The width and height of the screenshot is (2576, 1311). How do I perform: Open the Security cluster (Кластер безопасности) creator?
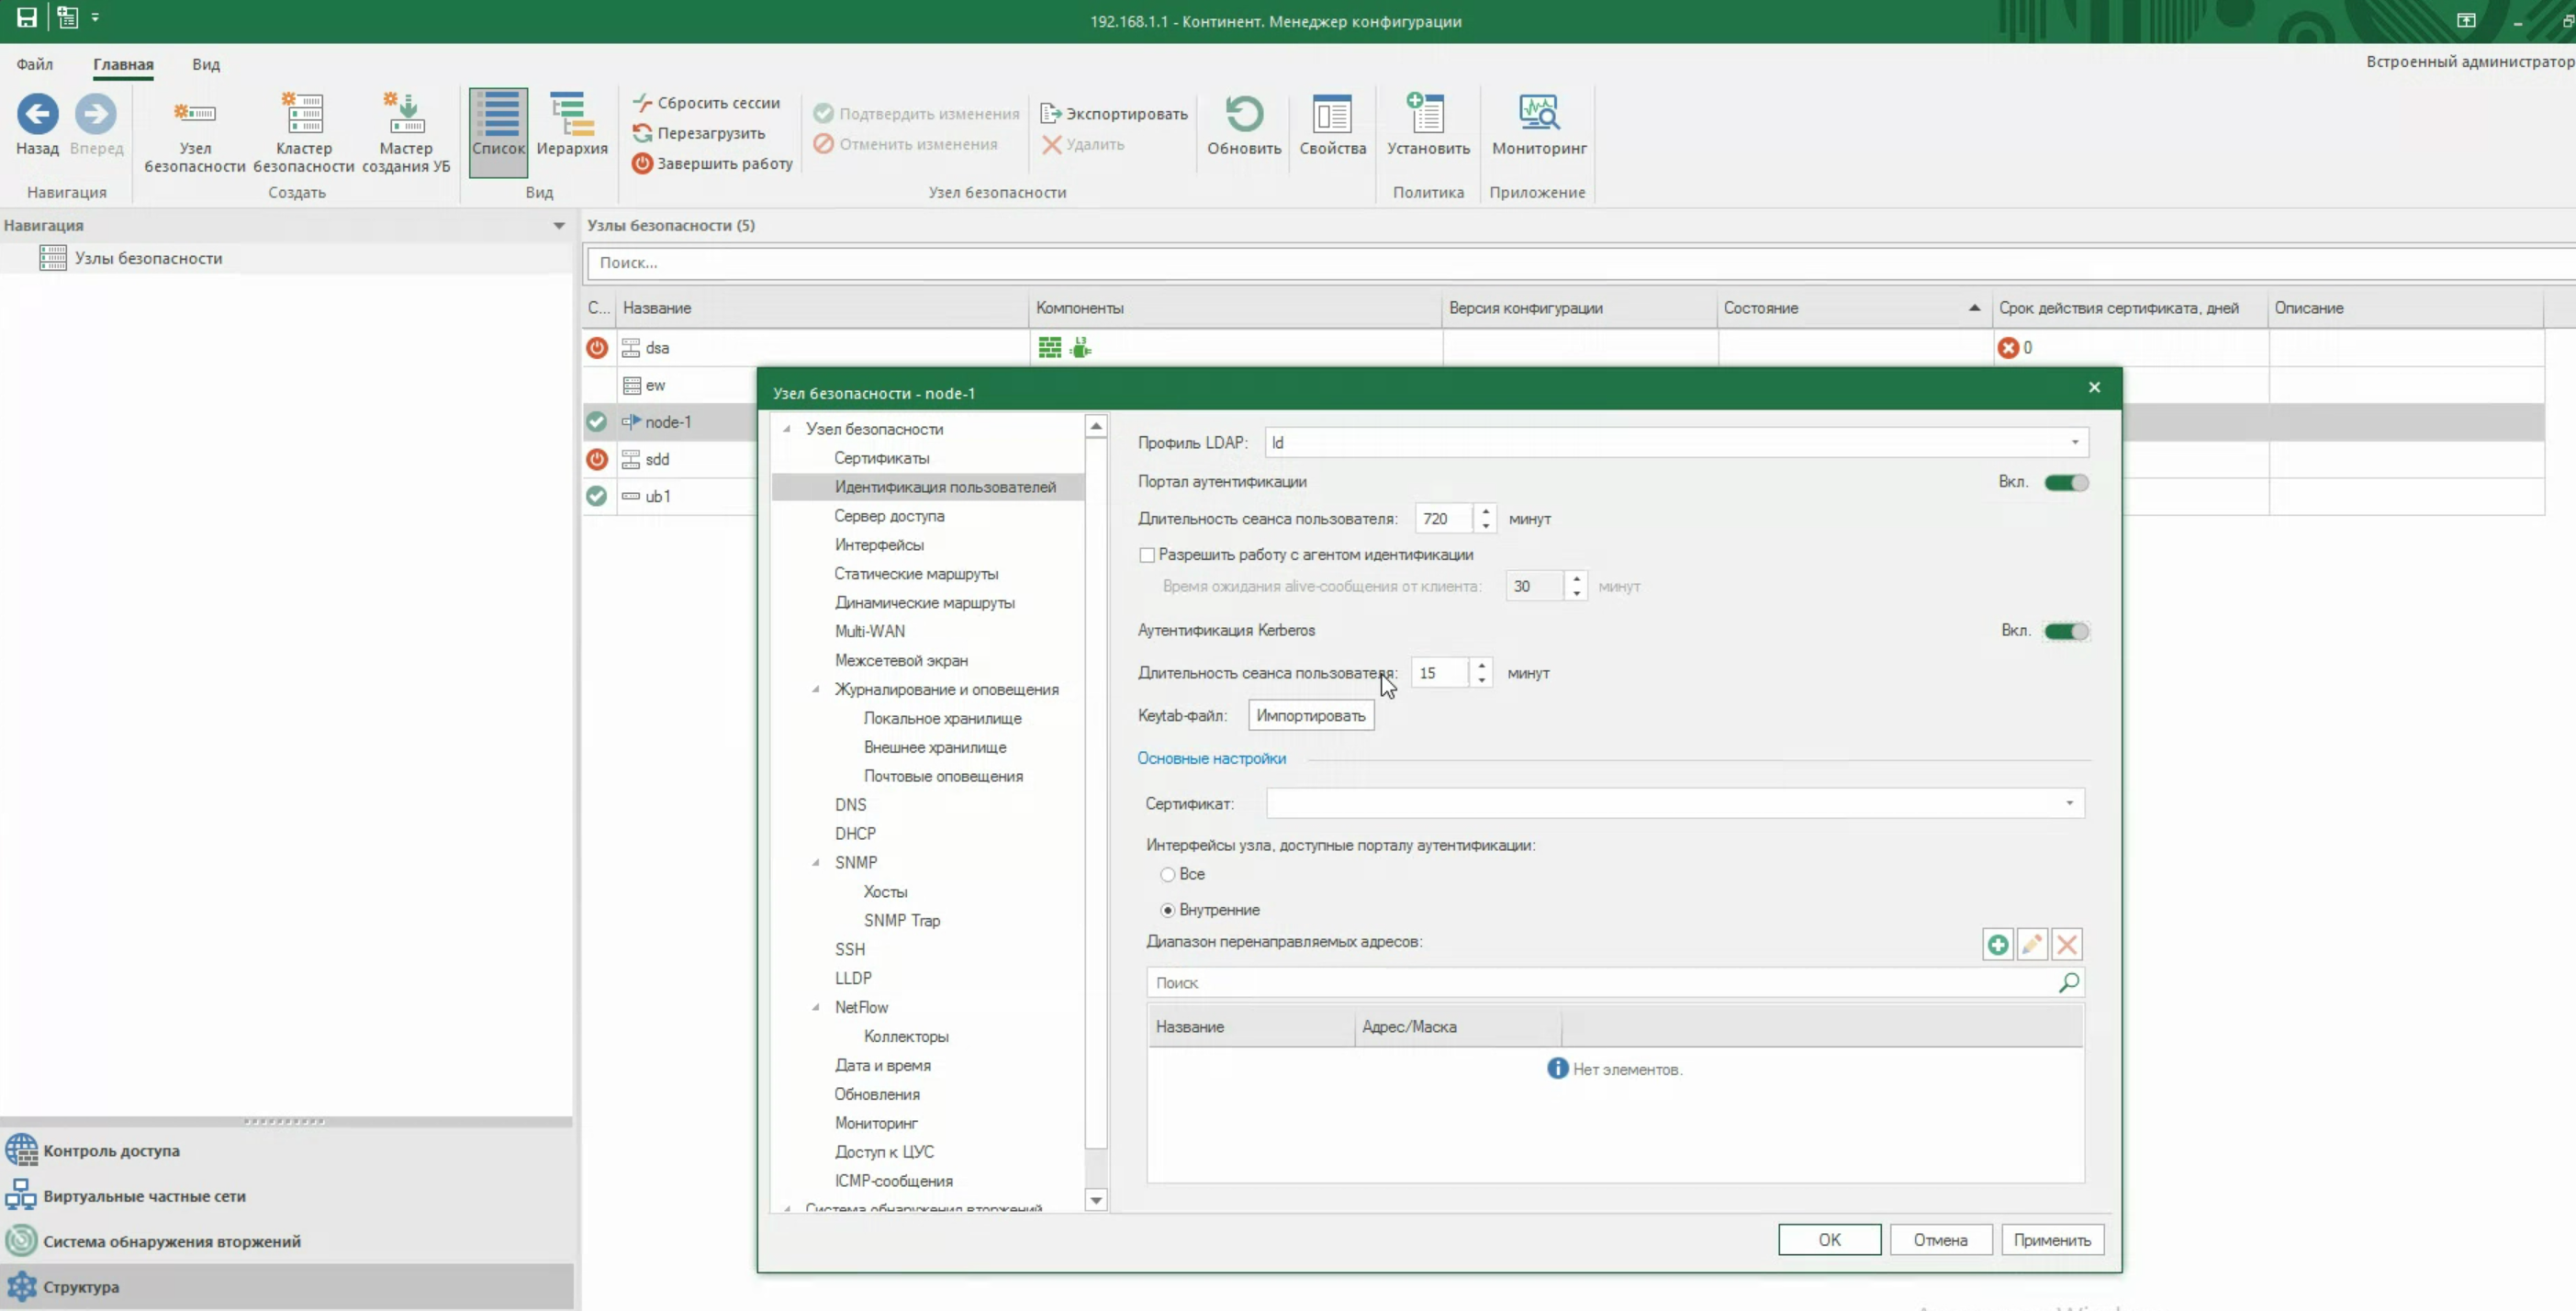(x=303, y=114)
